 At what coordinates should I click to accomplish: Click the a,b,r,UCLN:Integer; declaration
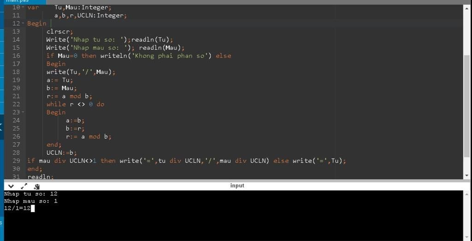coord(91,15)
